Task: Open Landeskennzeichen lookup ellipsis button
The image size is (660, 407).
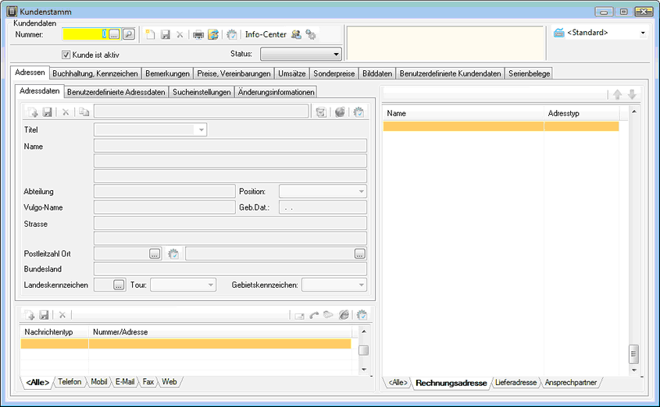Action: click(119, 285)
